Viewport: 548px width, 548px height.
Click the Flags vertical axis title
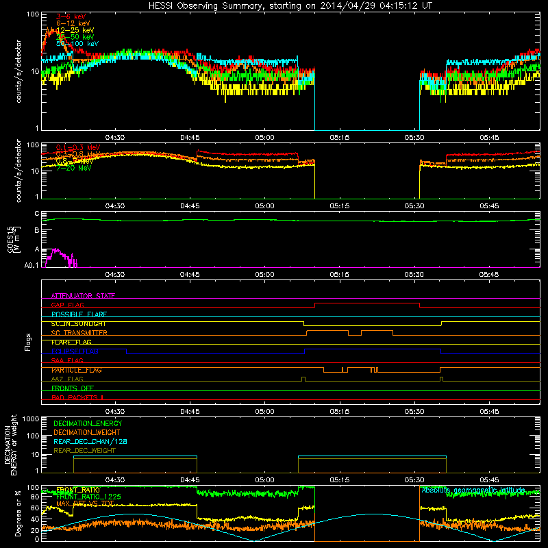[x=28, y=342]
